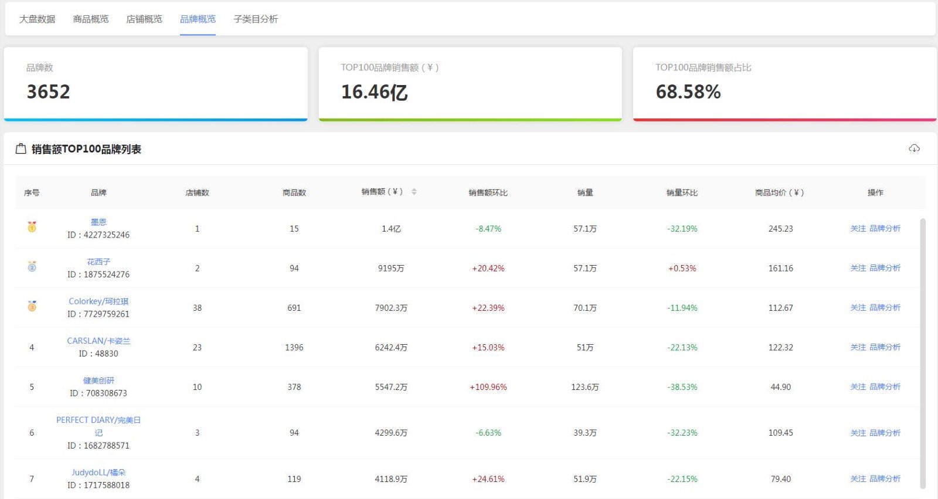Switch to 大盘数据 tab
This screenshot has height=499, width=938.
[37, 19]
